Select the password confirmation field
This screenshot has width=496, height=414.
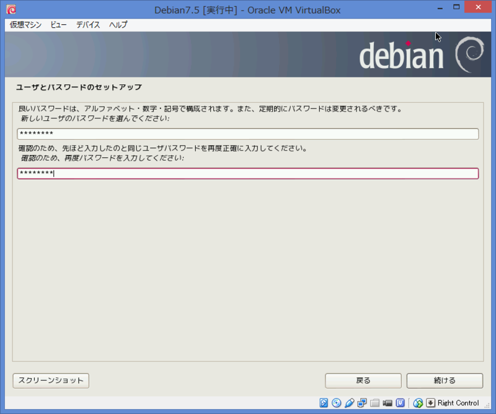point(248,172)
